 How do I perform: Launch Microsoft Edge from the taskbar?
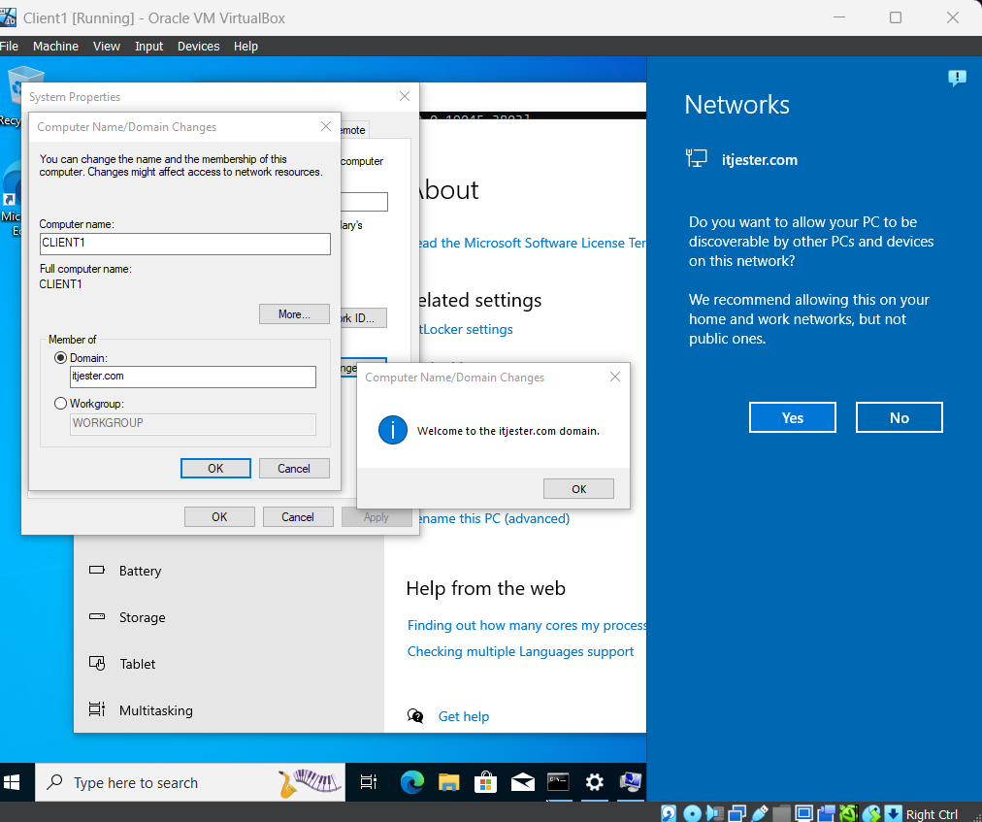[411, 782]
